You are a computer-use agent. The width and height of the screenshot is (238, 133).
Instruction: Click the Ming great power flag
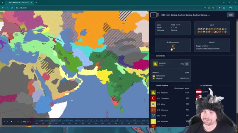point(153,104)
